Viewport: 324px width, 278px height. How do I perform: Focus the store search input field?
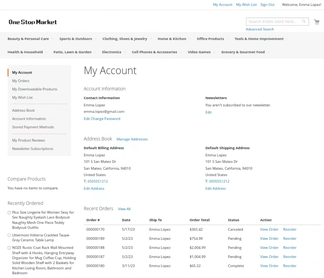(x=273, y=22)
